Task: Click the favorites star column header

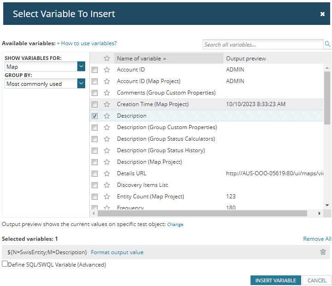Action: coord(107,59)
